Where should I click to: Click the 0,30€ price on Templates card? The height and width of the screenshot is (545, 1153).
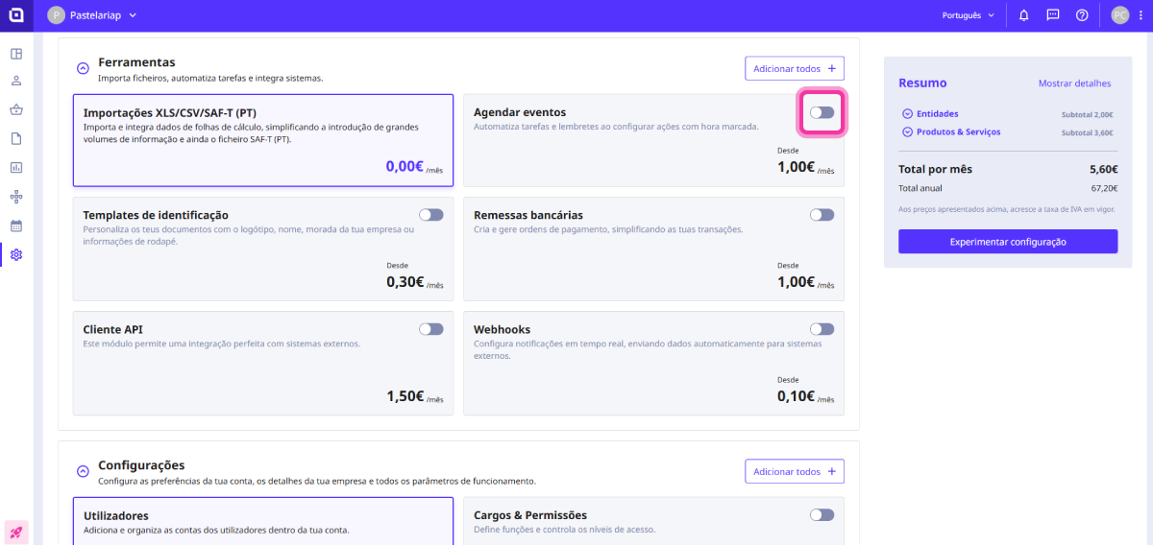(x=405, y=282)
